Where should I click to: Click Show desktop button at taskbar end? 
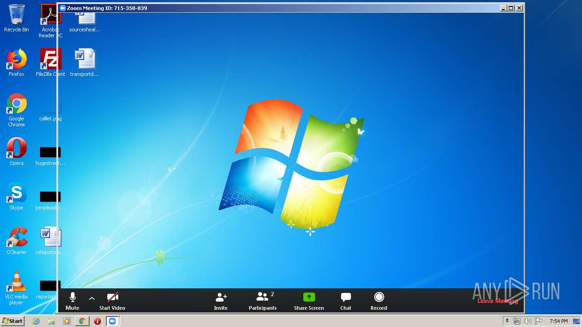[577, 321]
